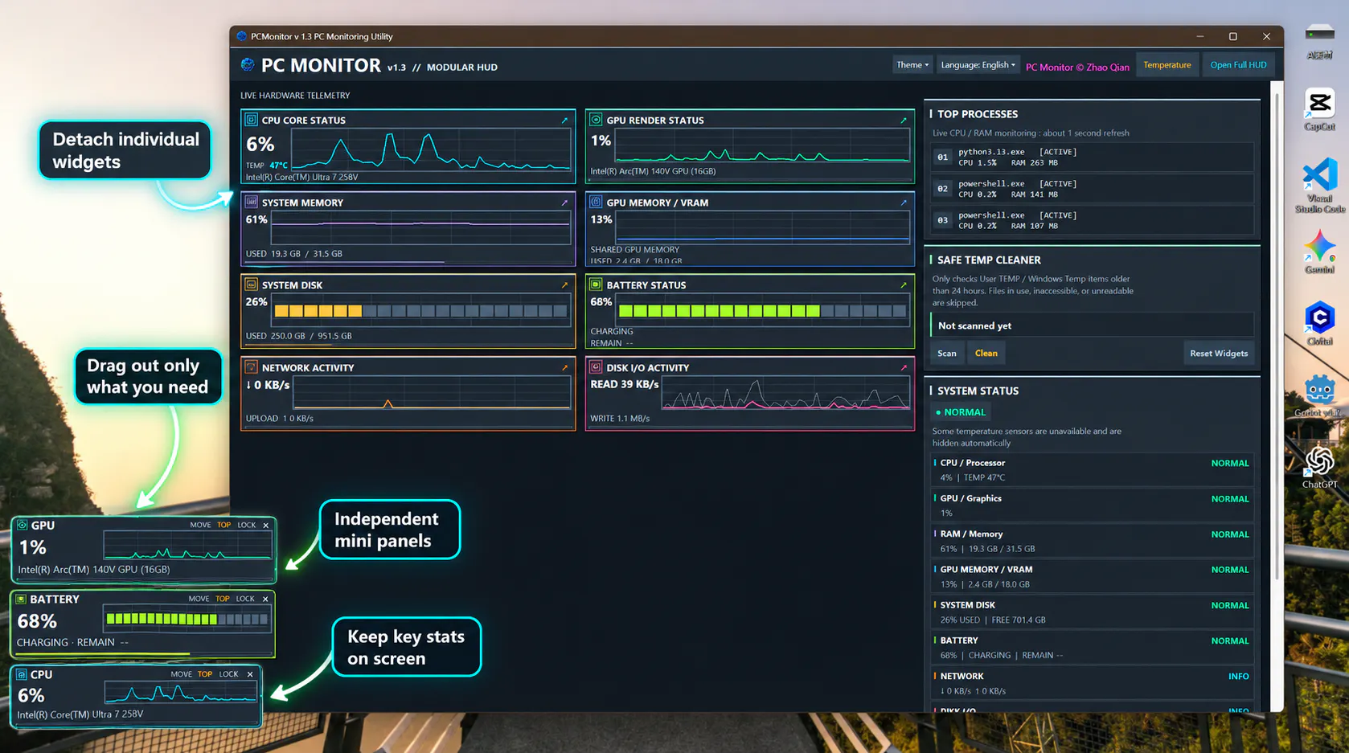
Task: Toggle LOCK on the Battery mini panel
Action: (x=245, y=599)
